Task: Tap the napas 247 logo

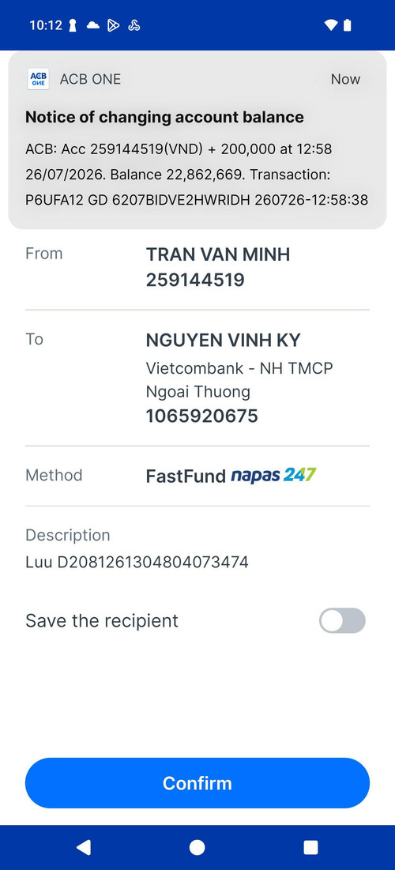Action: pyautogui.click(x=273, y=475)
